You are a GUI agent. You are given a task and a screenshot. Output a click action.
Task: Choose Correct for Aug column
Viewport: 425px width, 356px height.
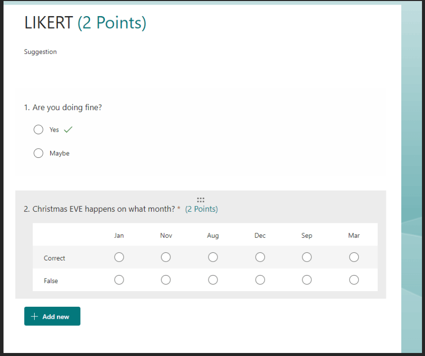213,257
